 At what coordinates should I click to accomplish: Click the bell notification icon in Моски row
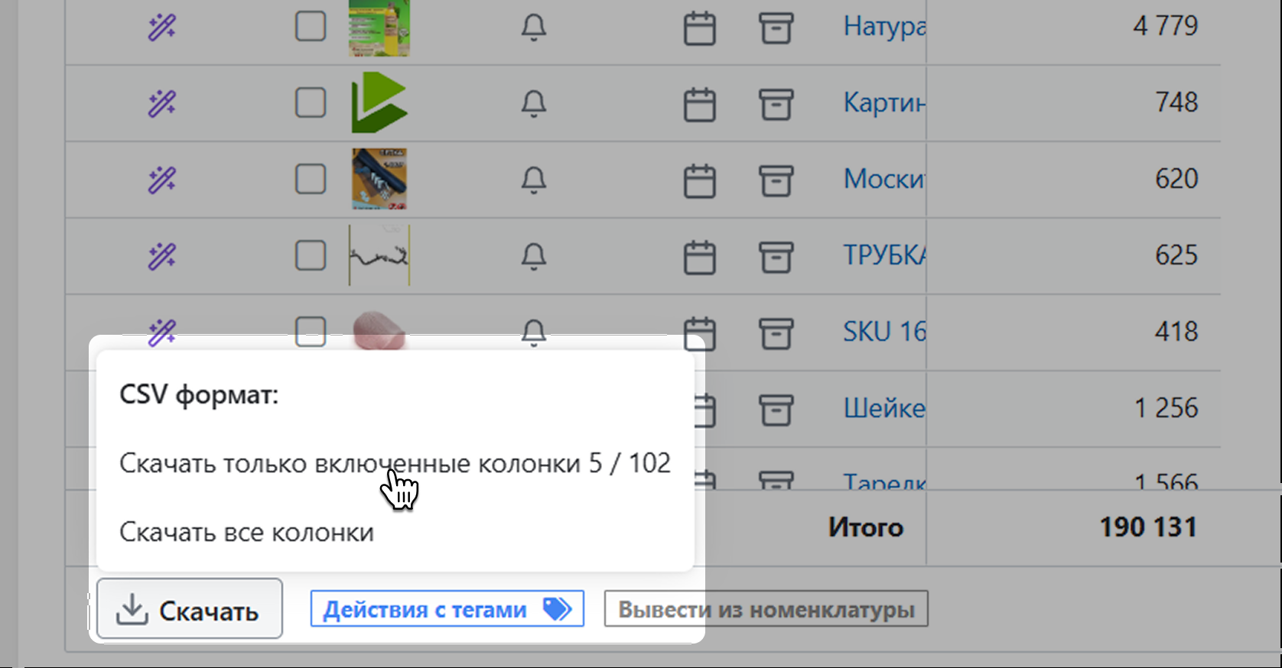(x=534, y=180)
